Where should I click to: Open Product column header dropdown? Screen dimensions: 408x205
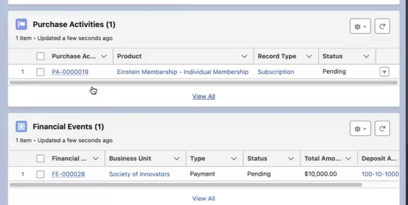pos(244,56)
